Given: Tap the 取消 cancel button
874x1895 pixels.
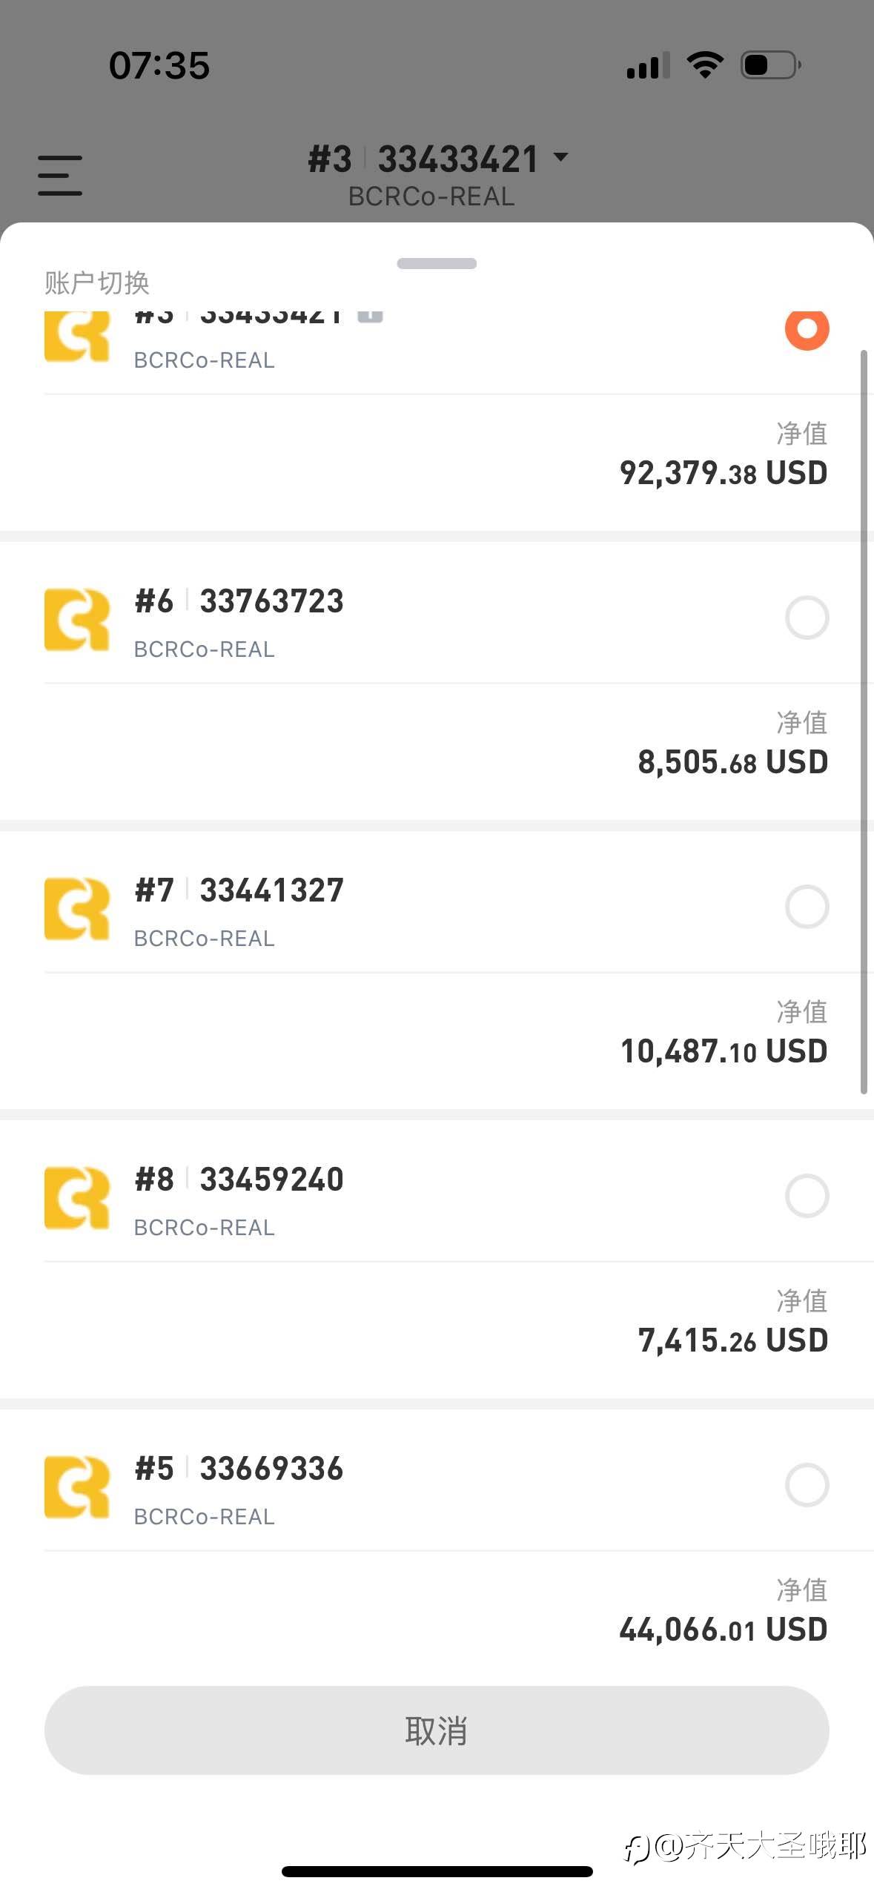Looking at the screenshot, I should (437, 1730).
